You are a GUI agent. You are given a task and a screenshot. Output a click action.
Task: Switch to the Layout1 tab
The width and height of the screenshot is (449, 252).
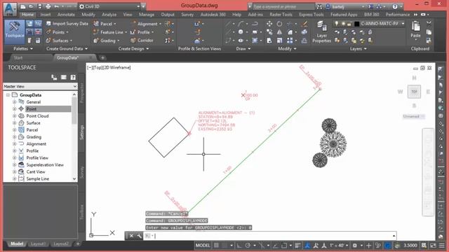(38, 244)
